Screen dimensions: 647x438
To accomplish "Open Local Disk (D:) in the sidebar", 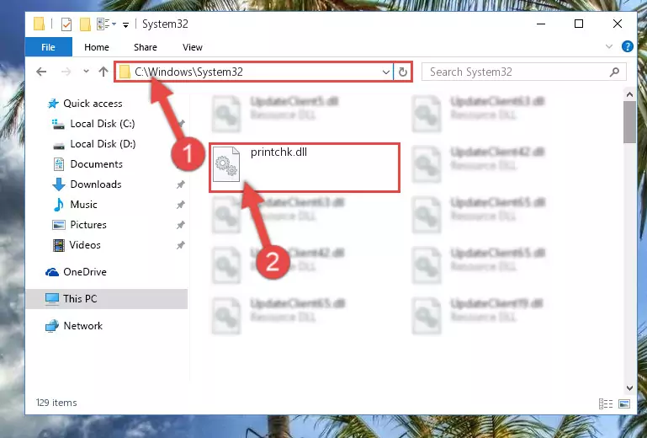I will tap(103, 144).
